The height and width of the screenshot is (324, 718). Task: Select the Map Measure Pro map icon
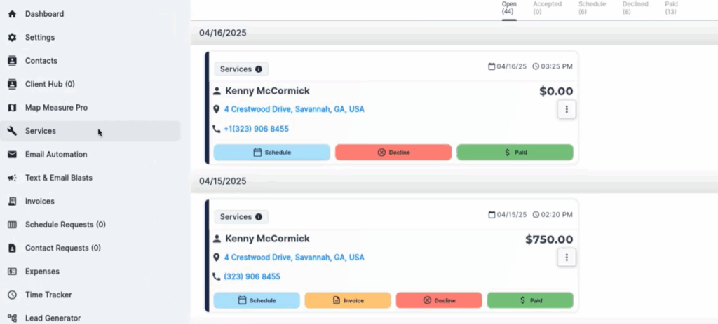12,108
